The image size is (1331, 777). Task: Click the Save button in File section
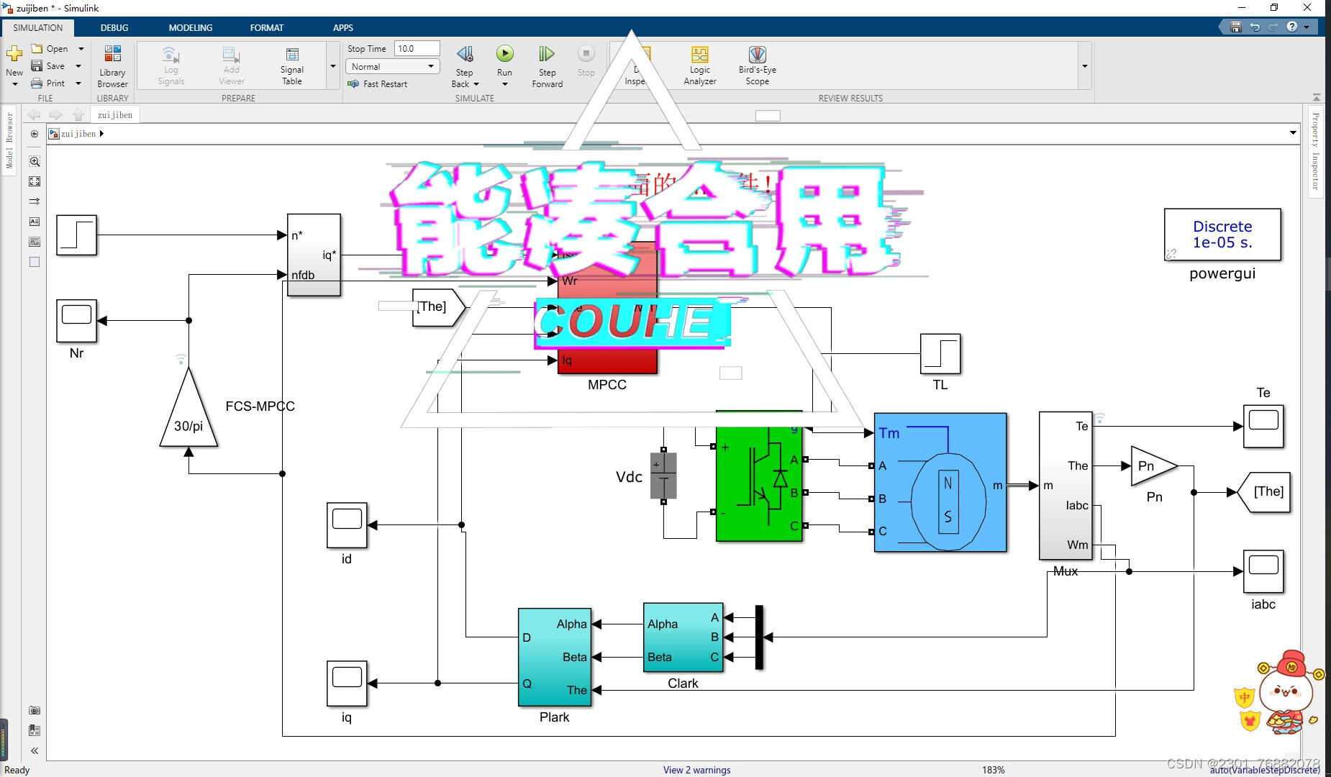(x=48, y=66)
